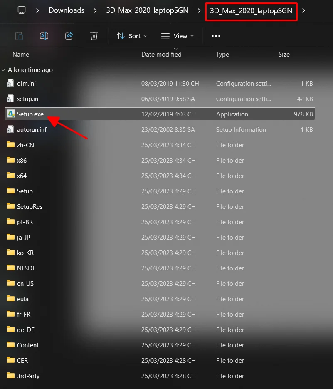Viewport: 333px width, 389px height.
Task: Open the See more ellipsis menu
Action: [x=216, y=36]
